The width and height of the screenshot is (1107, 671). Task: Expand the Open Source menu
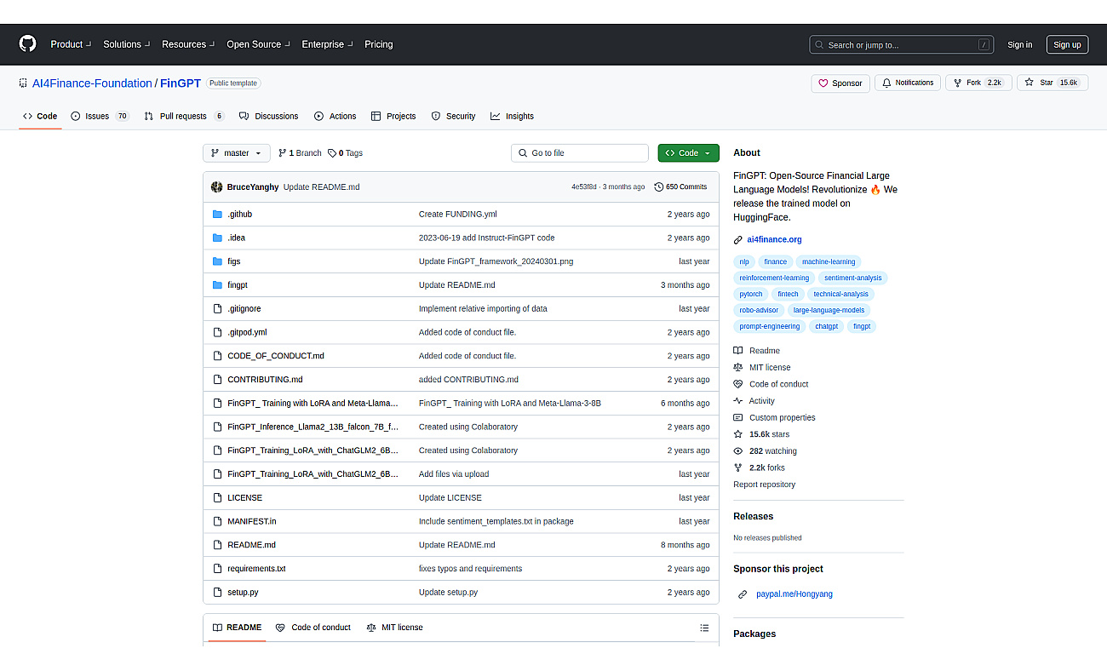tap(258, 44)
